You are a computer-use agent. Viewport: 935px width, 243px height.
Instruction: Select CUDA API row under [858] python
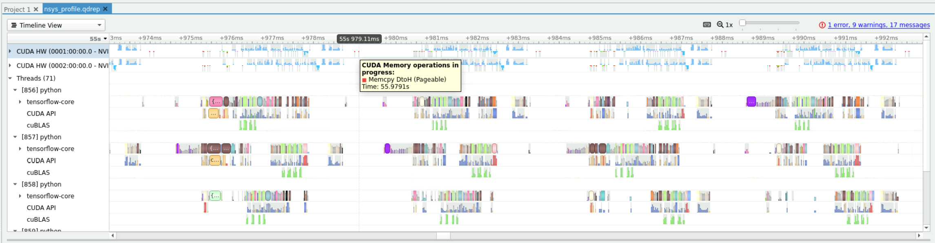[41, 208]
